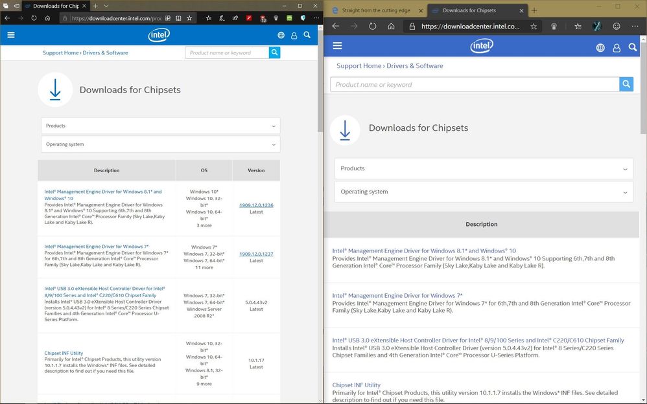Favorite this page star in right address bar
Image resolution: width=647 pixels, height=404 pixels.
(x=534, y=27)
